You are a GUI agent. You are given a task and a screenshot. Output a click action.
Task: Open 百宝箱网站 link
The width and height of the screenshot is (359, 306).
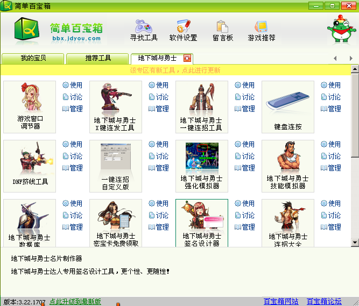click(x=281, y=302)
